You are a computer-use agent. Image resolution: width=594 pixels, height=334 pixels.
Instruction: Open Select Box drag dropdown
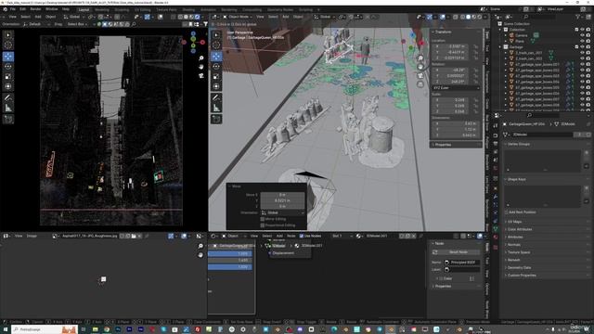77,24
